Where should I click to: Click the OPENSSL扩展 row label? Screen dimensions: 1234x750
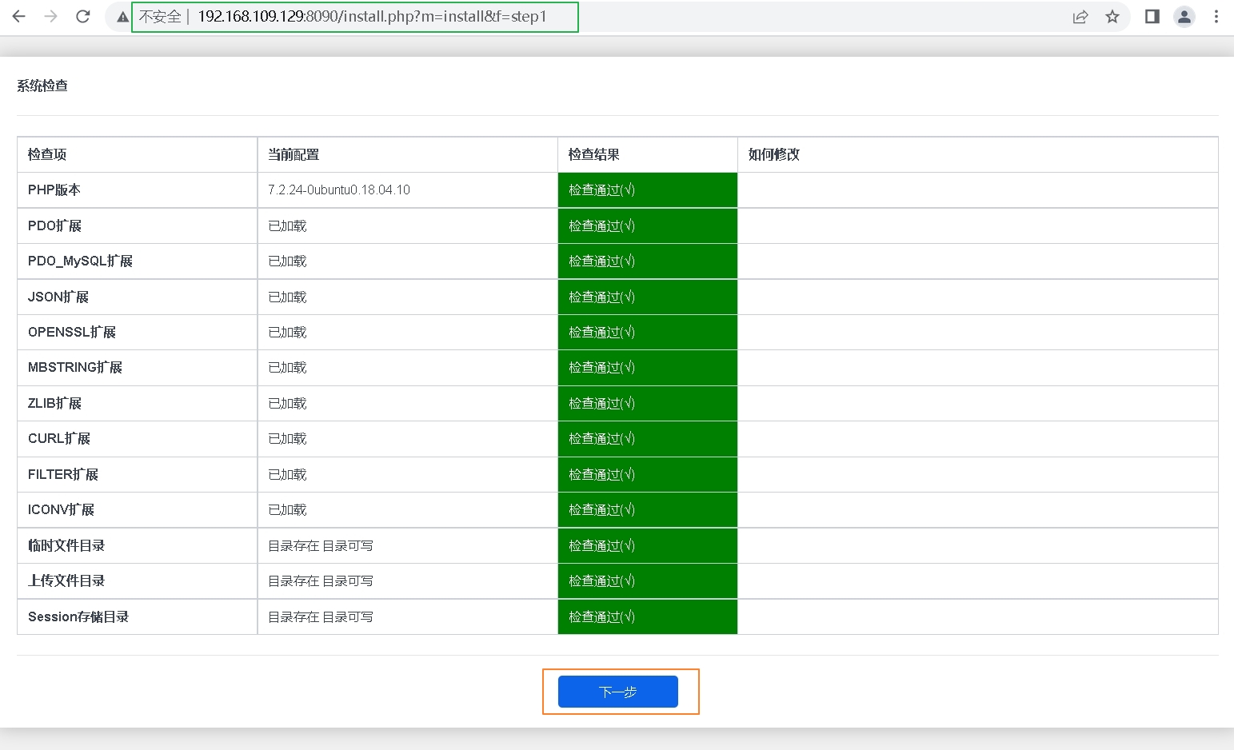tap(72, 333)
